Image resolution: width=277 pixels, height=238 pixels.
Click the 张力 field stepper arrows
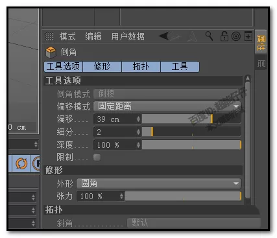[x=121, y=196]
